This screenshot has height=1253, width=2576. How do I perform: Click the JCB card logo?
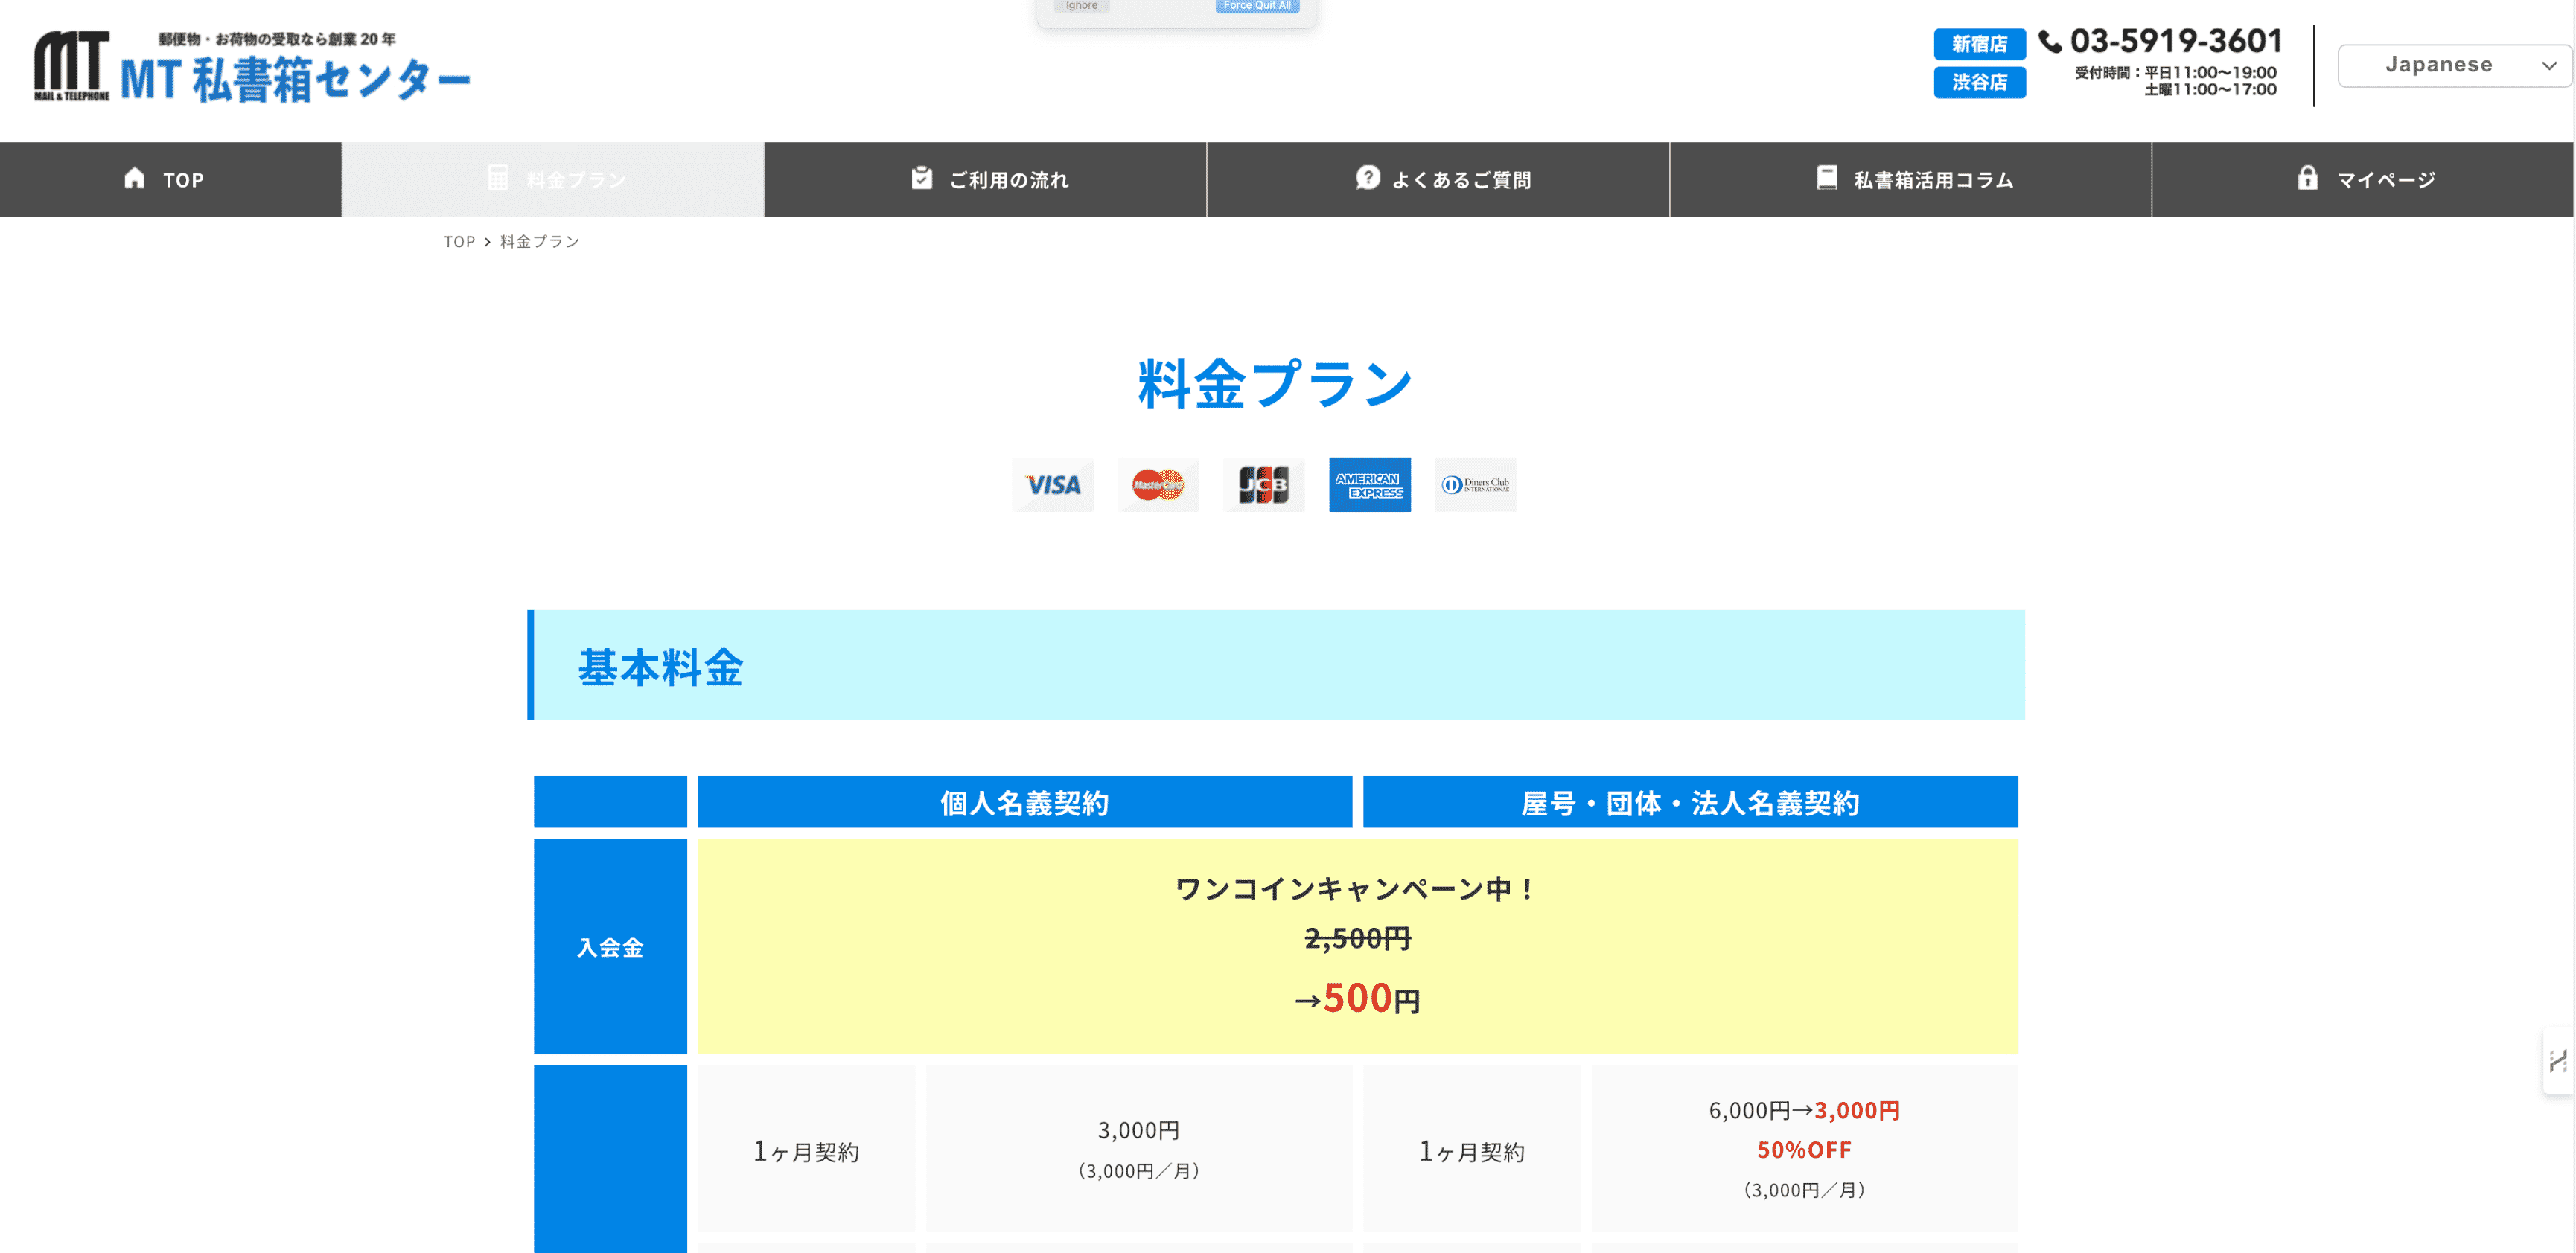1263,484
